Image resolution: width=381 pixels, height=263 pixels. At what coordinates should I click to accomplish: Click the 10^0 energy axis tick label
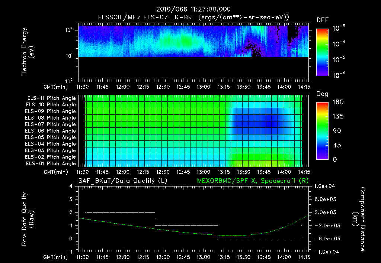(69, 81)
